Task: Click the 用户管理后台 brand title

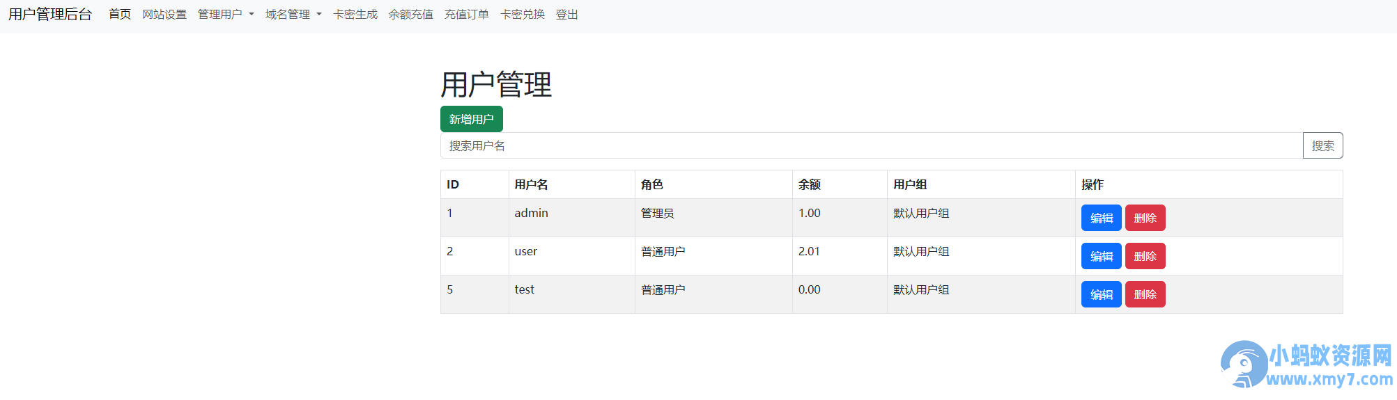Action: 50,15
